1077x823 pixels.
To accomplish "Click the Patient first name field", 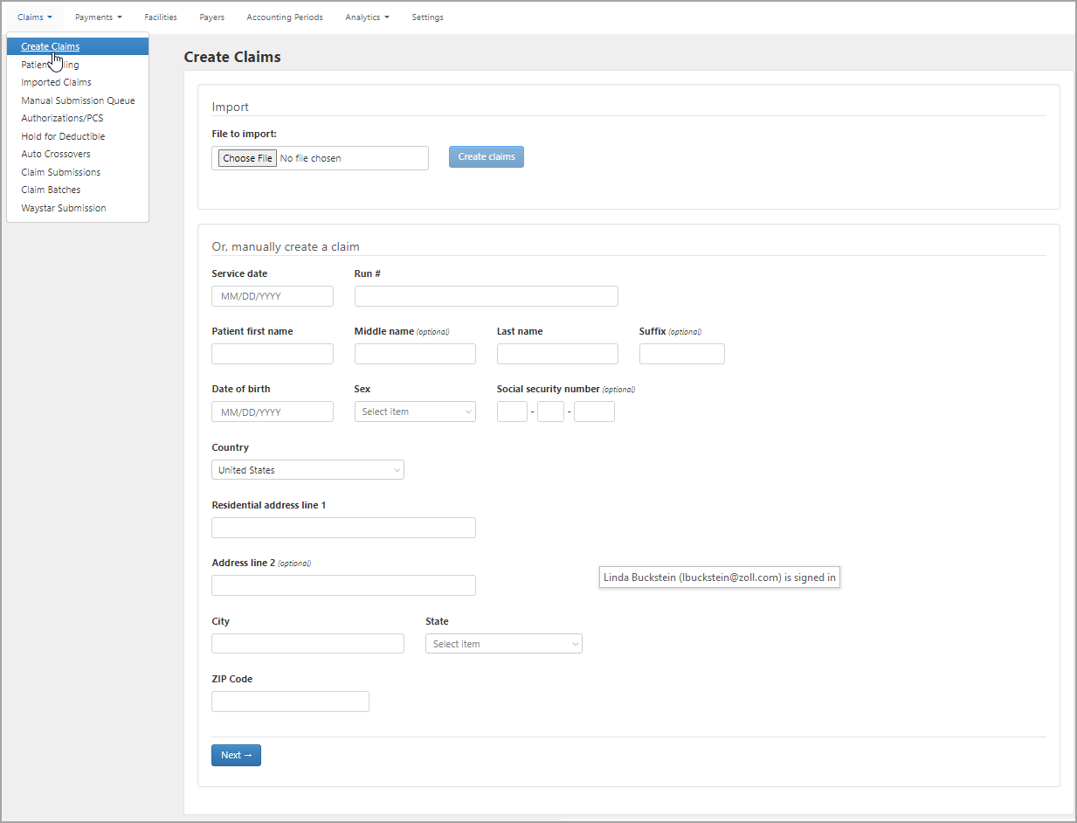I will pos(273,354).
